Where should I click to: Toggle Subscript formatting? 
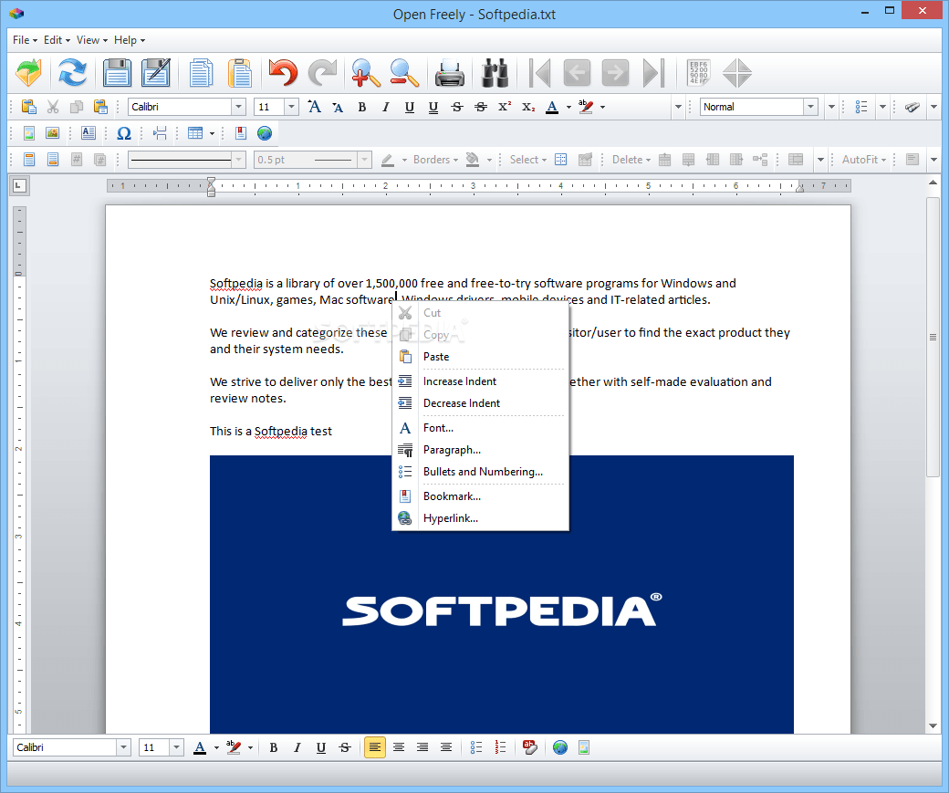coord(528,107)
